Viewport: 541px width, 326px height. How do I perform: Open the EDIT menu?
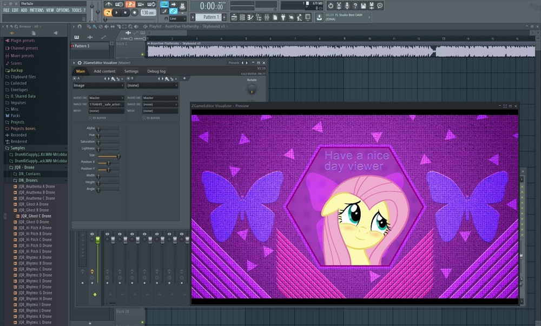pos(15,10)
